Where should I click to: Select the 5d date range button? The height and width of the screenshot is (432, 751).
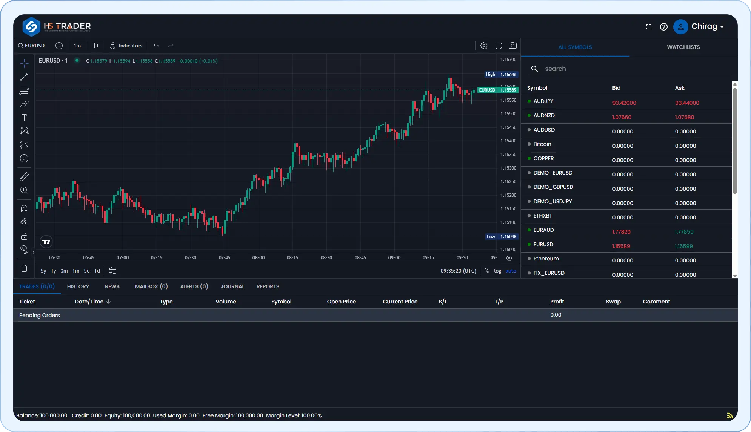[x=87, y=271]
